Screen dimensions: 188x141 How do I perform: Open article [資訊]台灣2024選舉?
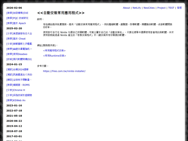[17, 70]
